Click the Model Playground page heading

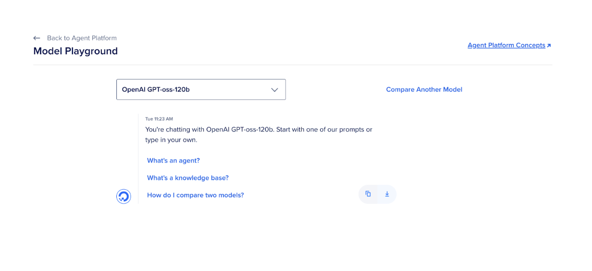75,51
